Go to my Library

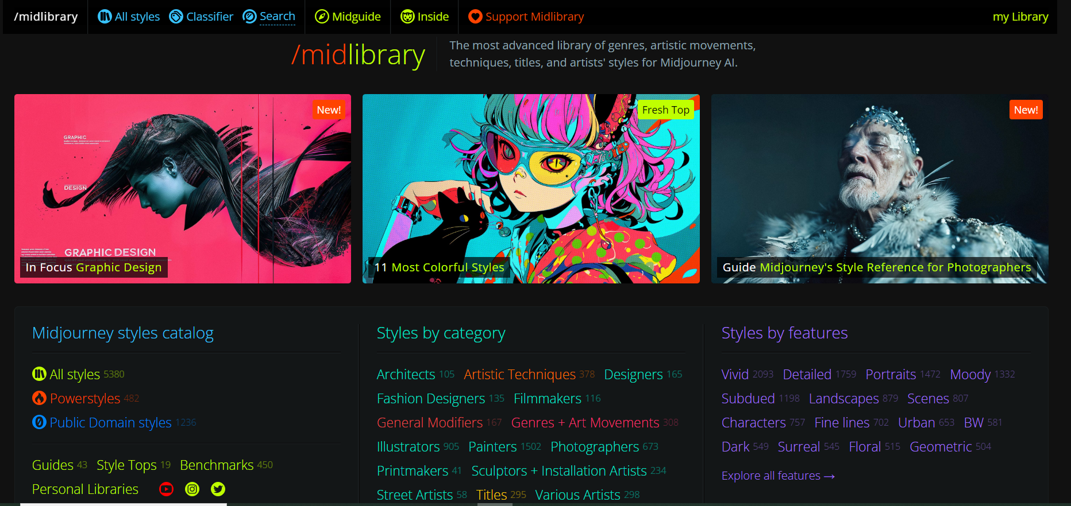coord(1020,17)
